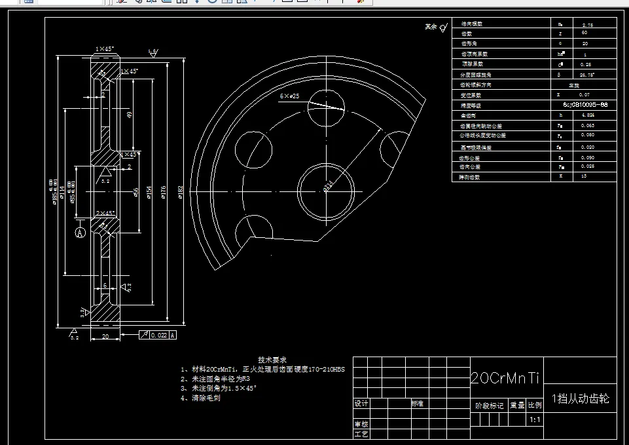Click the 比例 title block cell

[535, 405]
